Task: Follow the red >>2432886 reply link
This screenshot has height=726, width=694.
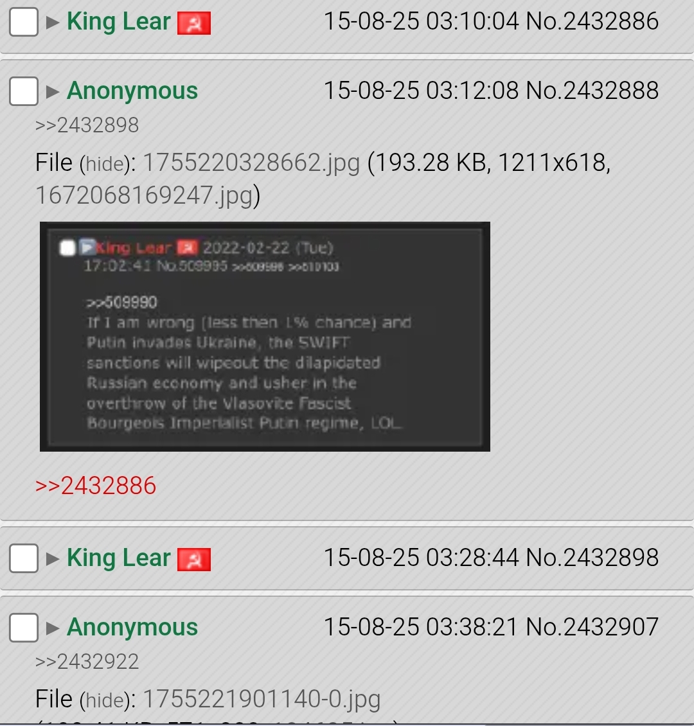Action: coord(96,486)
